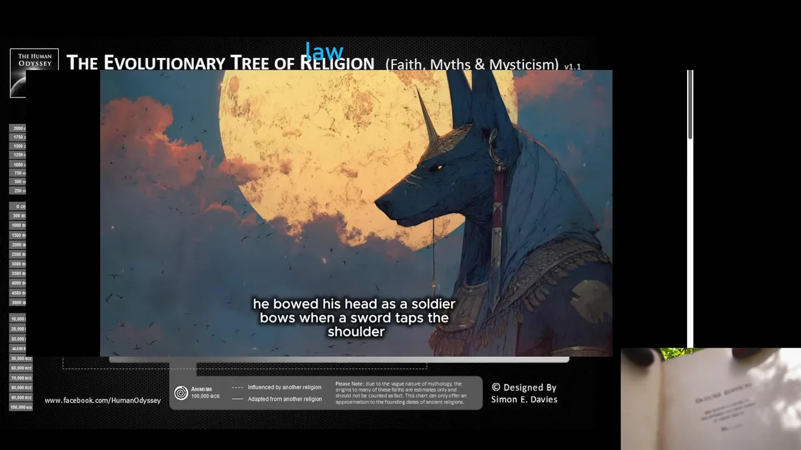Click the '50,000 BCE' timeline label
Viewport: 801px width, 450px height.
click(21, 359)
